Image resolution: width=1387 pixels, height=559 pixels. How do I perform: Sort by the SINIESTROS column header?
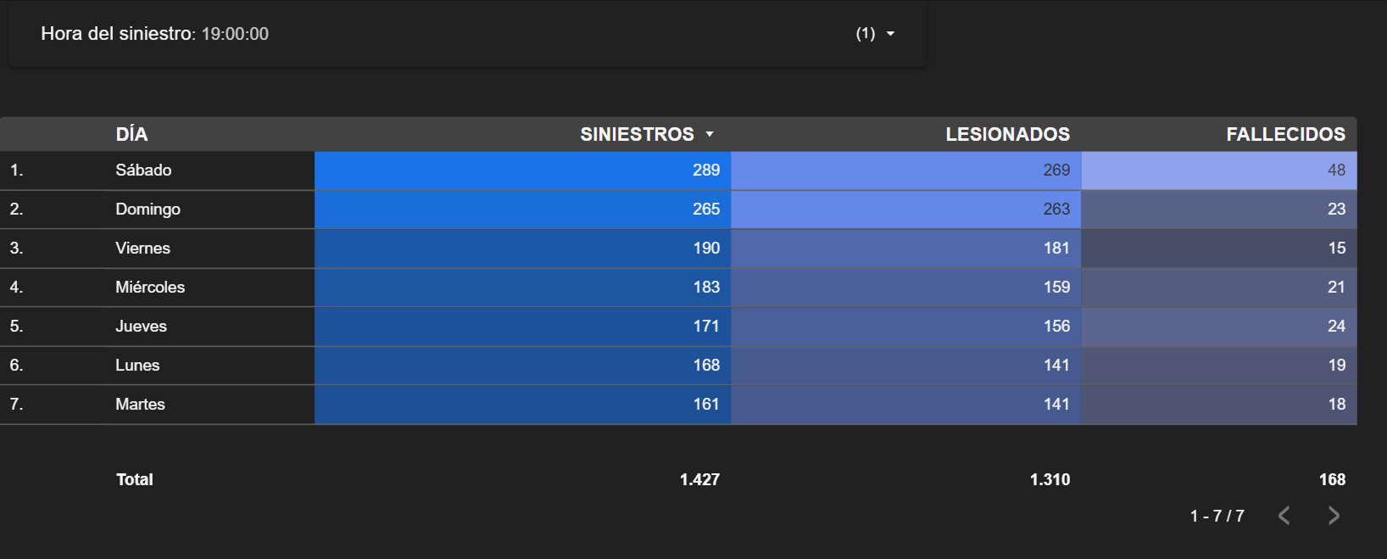[x=637, y=134]
